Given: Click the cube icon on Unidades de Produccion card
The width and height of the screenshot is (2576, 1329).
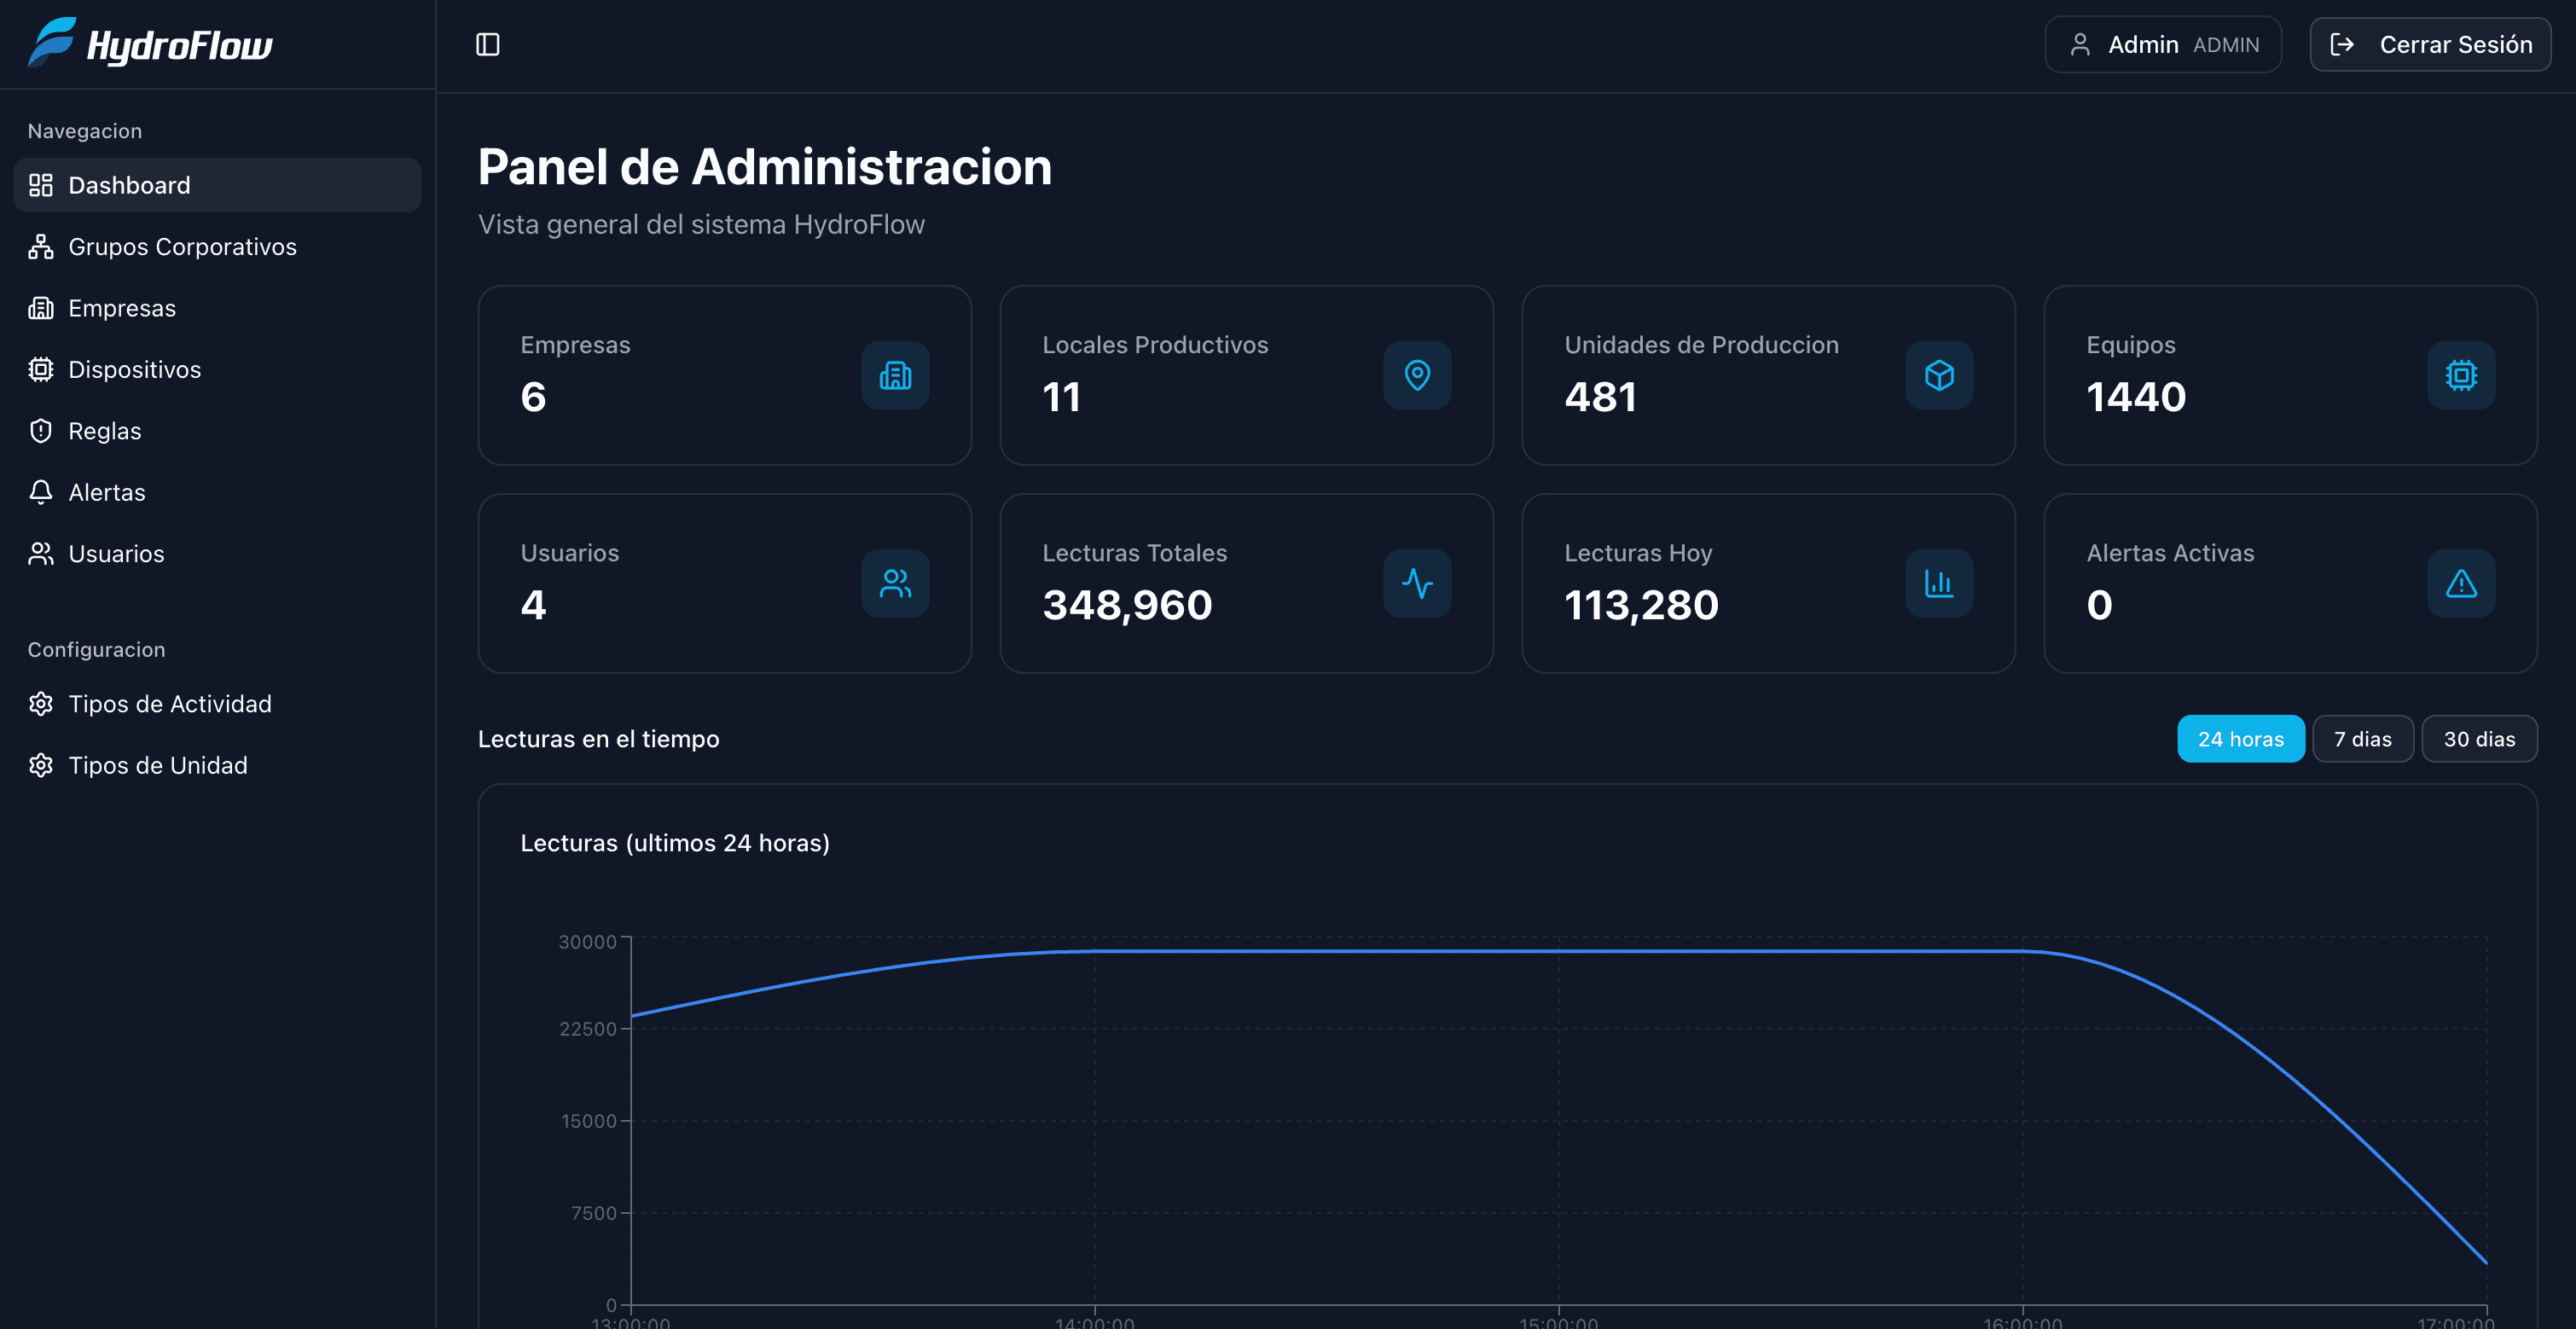Looking at the screenshot, I should click(1939, 375).
